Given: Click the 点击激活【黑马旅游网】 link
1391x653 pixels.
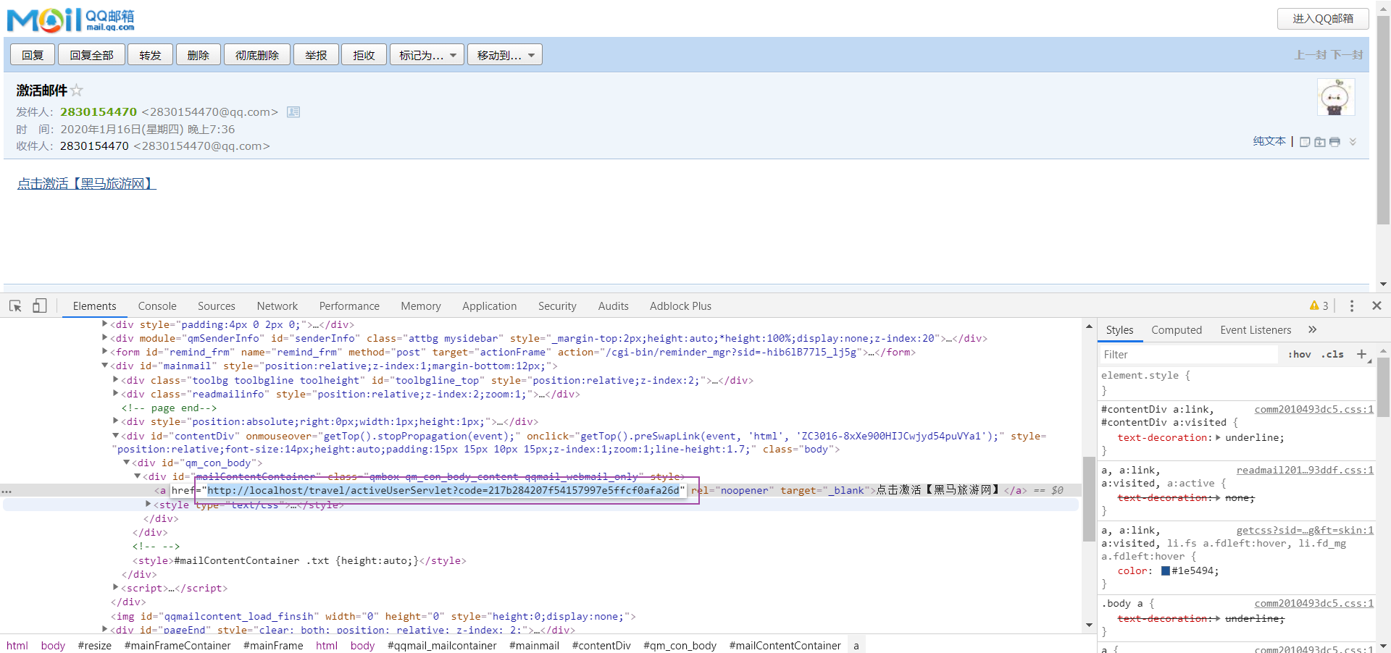Looking at the screenshot, I should [86, 184].
